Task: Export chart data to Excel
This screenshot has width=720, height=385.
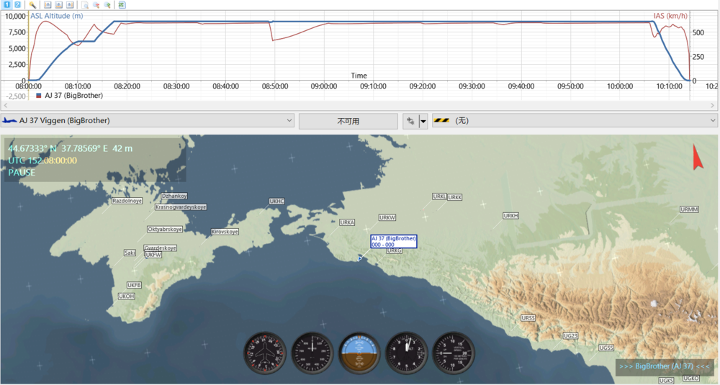Action: [122, 4]
